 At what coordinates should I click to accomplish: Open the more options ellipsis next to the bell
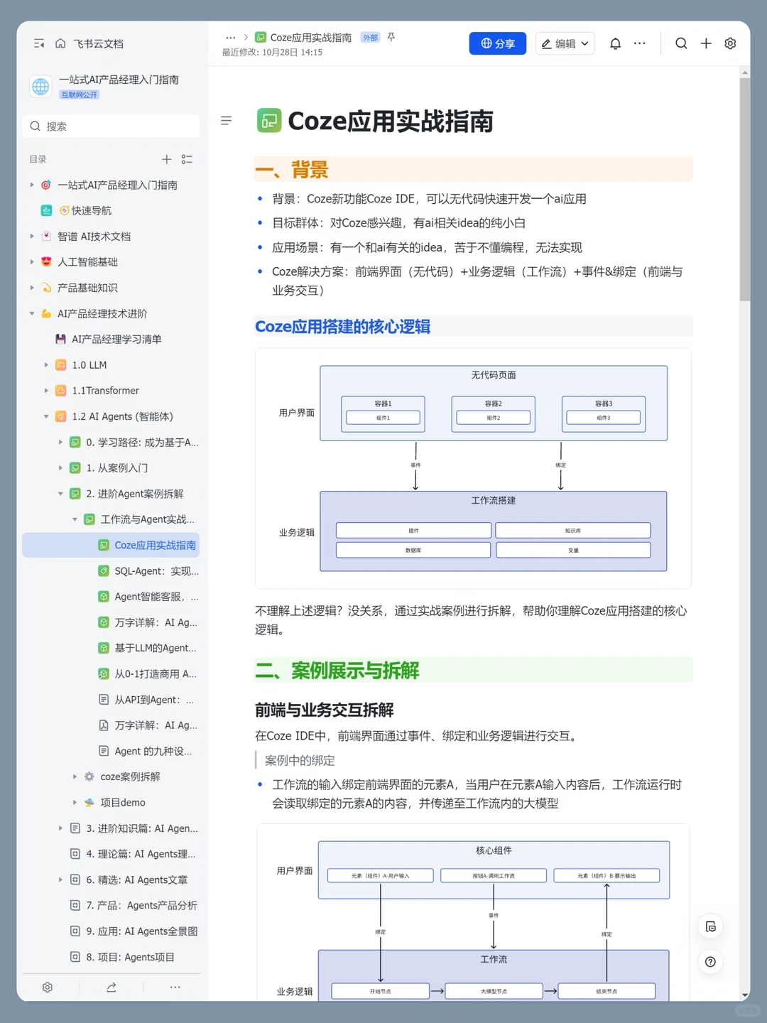tap(640, 43)
